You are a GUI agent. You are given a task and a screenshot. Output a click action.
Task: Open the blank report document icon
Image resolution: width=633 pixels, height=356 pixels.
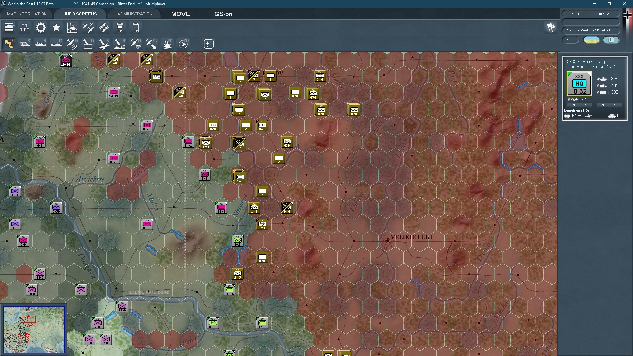136,28
